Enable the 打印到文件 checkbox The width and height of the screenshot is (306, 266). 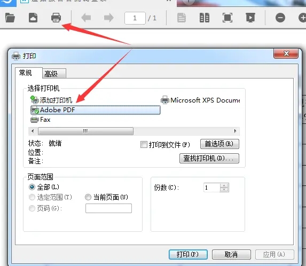144,145
